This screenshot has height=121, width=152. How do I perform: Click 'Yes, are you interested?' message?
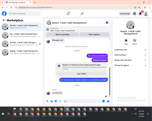(97, 56)
